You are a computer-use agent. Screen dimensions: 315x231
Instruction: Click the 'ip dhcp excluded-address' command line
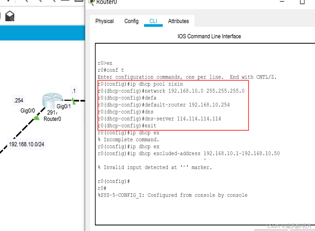tap(189, 153)
